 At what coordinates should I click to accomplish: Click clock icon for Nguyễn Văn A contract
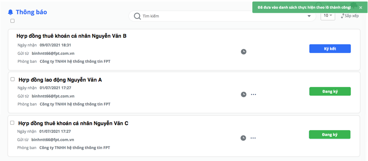pos(243,94)
